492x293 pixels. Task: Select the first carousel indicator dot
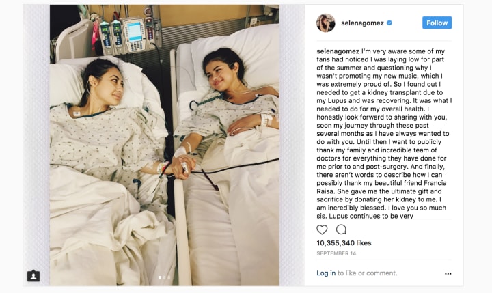pyautogui.click(x=160, y=277)
